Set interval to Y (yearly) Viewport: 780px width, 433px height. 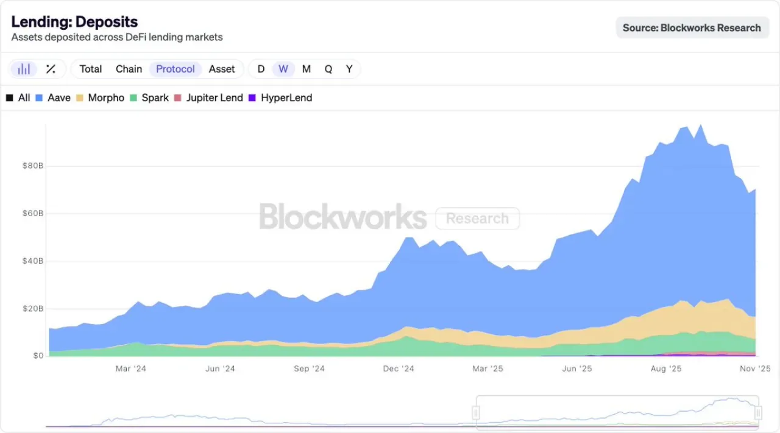(349, 69)
